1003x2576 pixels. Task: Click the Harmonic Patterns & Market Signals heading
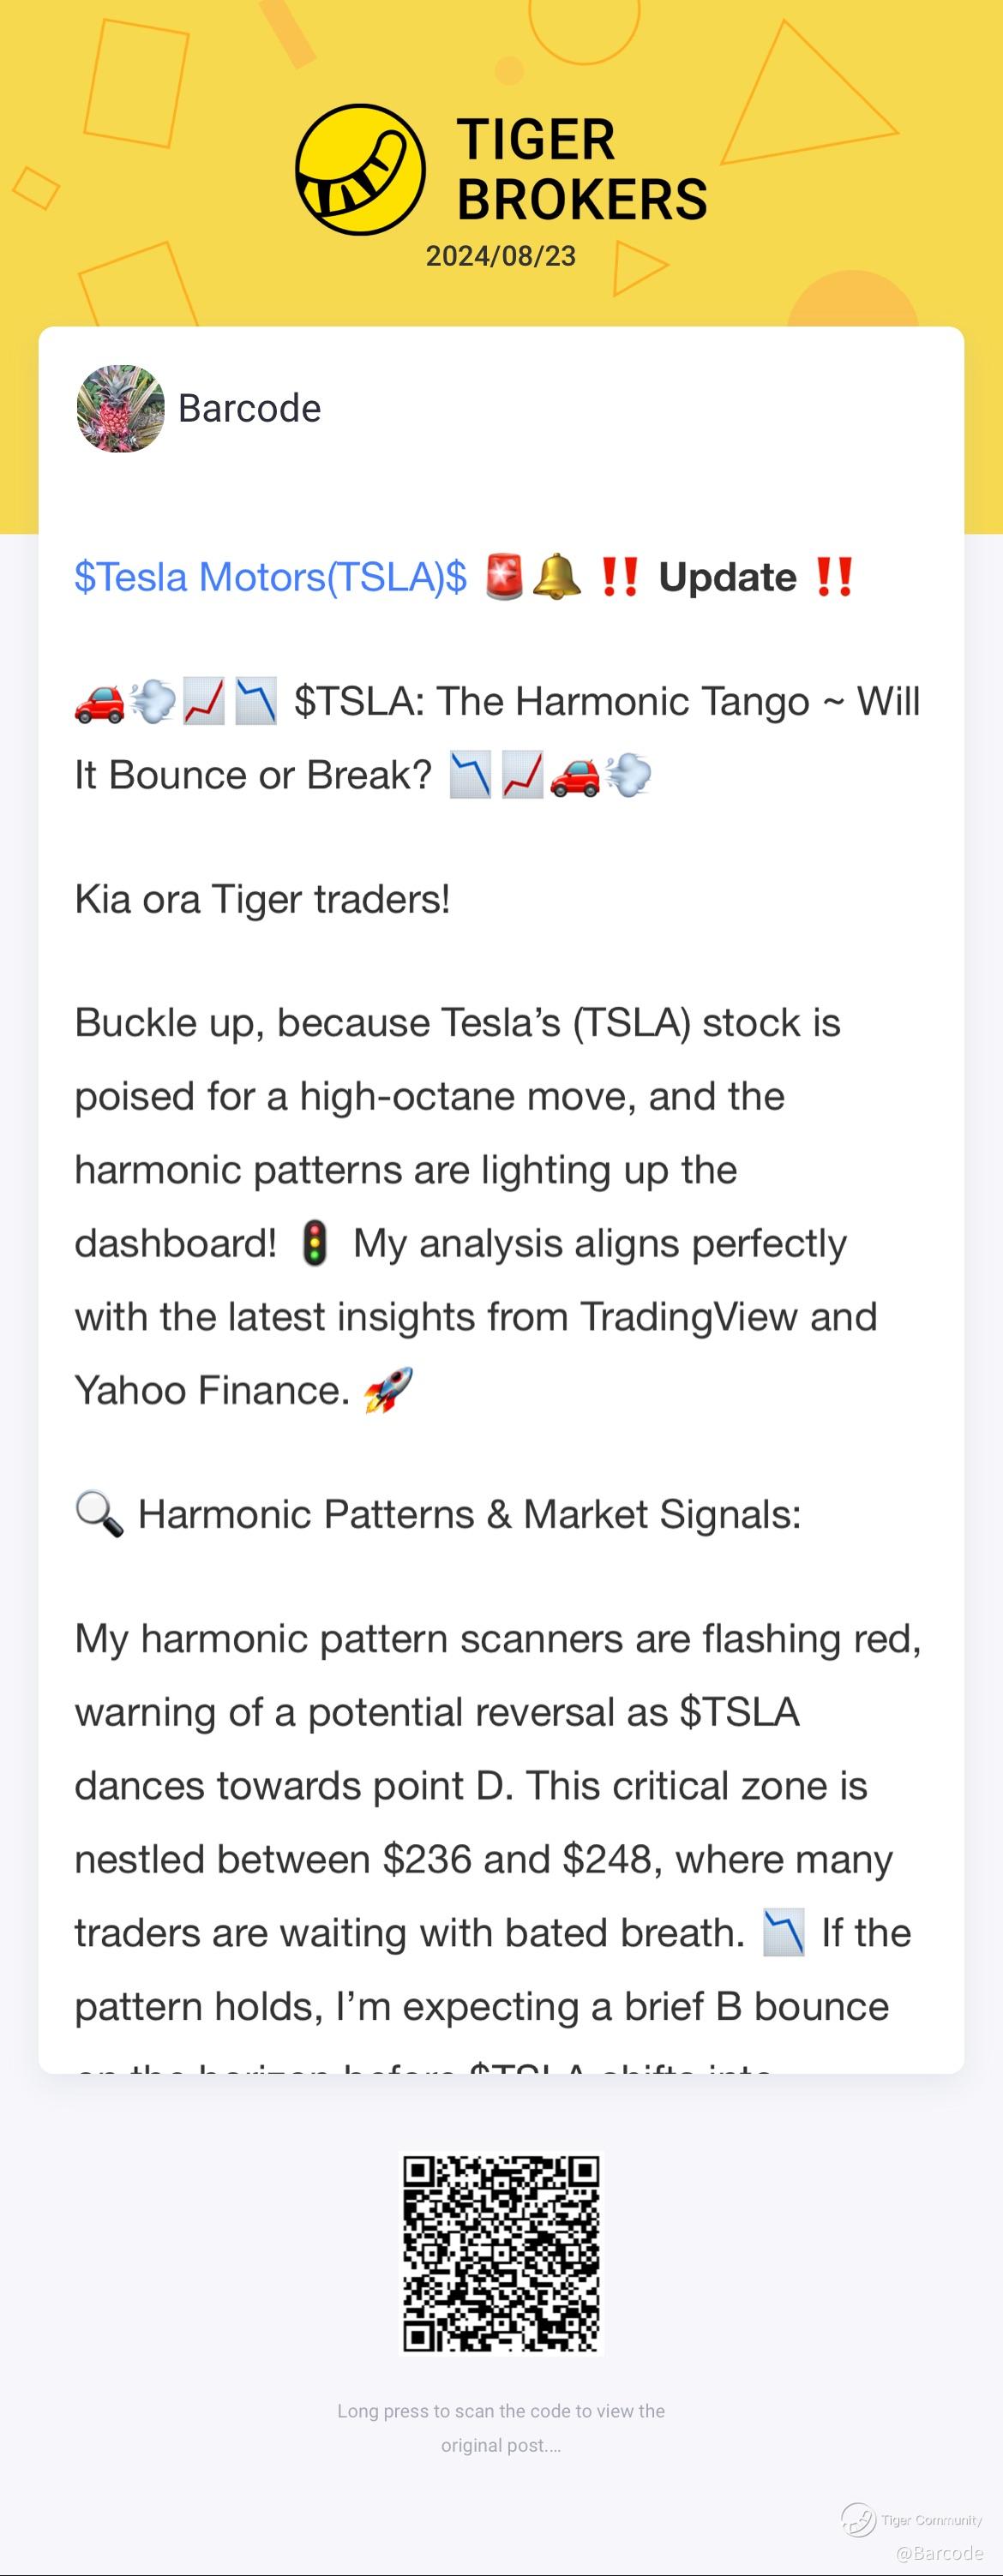tap(469, 1514)
